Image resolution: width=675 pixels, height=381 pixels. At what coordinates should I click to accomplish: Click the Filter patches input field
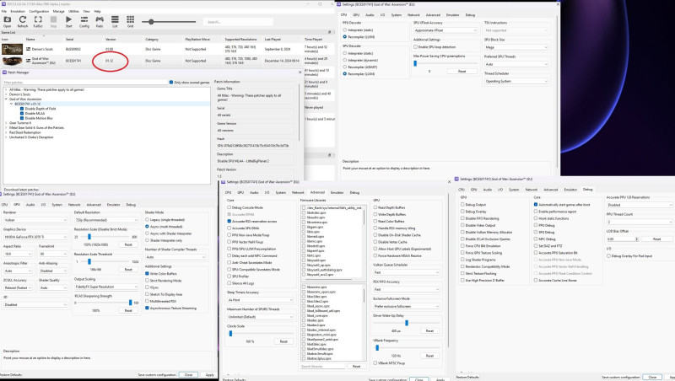pos(85,82)
